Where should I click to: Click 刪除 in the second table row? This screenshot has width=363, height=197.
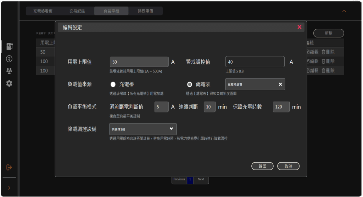point(328,61)
